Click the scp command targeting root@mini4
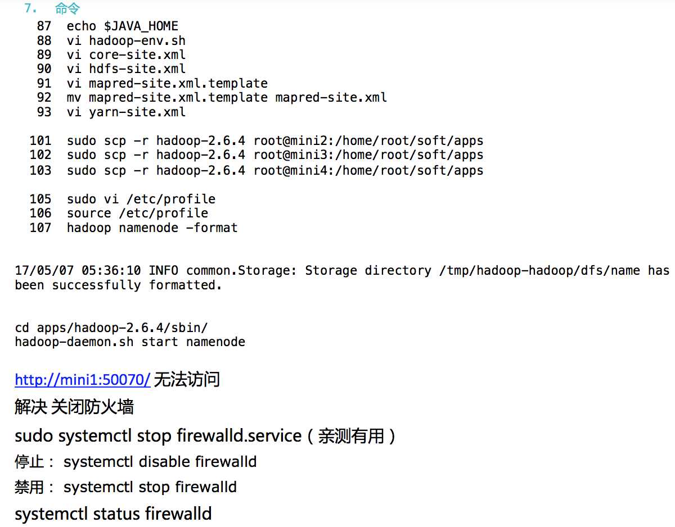 (x=275, y=171)
